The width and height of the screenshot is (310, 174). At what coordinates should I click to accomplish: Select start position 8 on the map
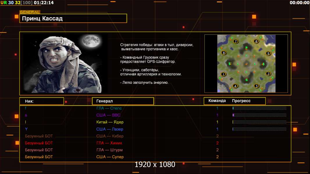pos(223,53)
